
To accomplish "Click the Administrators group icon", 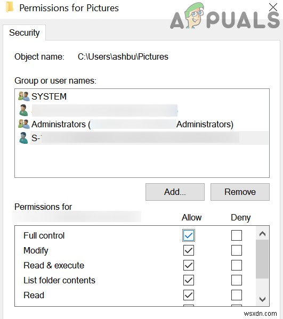I will [x=24, y=124].
